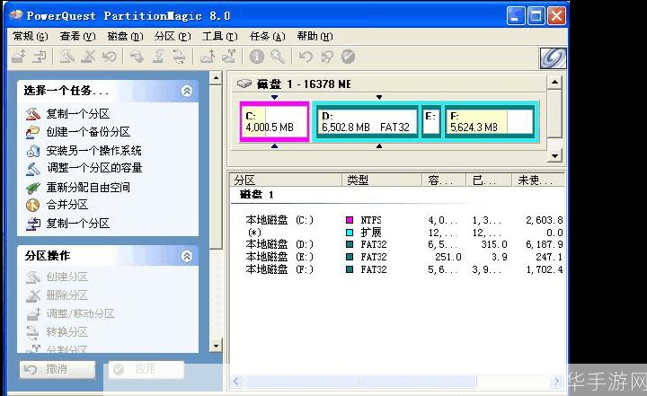Click the 撤消 button

pos(58,370)
